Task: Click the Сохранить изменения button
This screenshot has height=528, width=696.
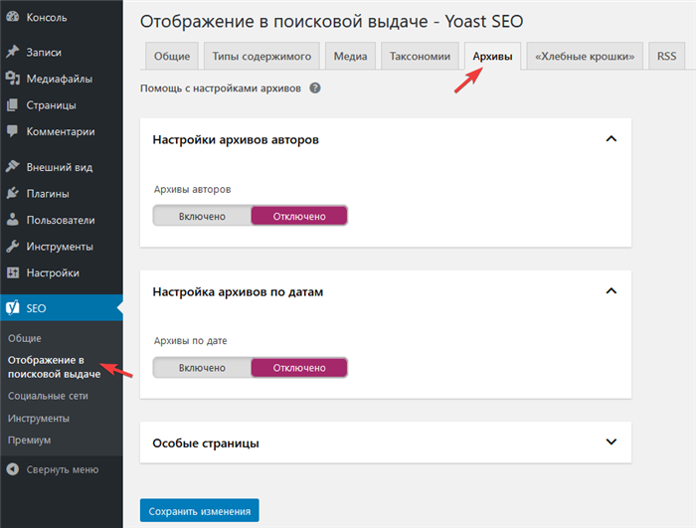Action: pos(199,511)
